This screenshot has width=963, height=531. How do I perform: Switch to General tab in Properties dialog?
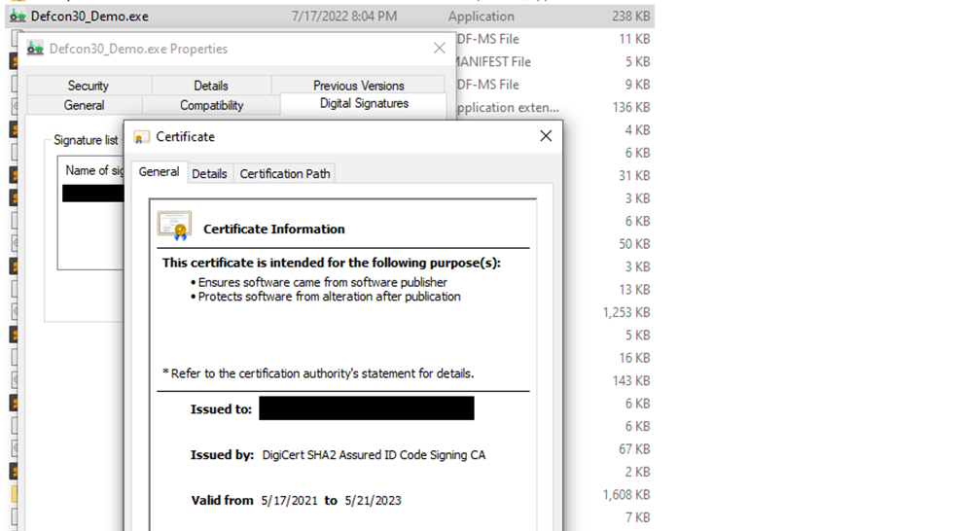(84, 105)
